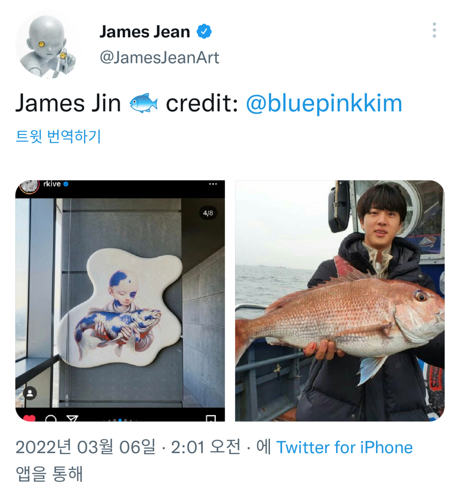Viewport: 460px width, 490px height.
Task: Click the James Jean display name
Action: [145, 31]
